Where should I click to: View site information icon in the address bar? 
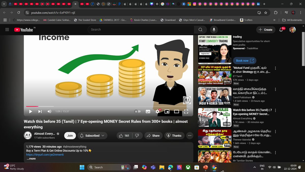(27, 12)
